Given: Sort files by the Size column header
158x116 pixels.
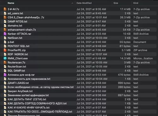Looking at the screenshot, I should (116, 3).
